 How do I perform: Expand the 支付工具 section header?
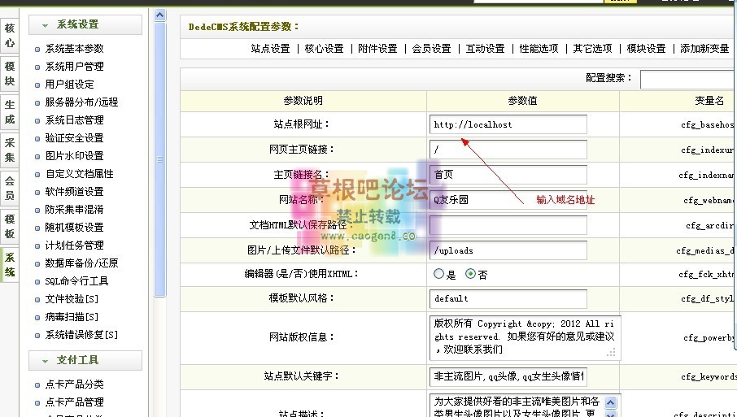[85, 360]
